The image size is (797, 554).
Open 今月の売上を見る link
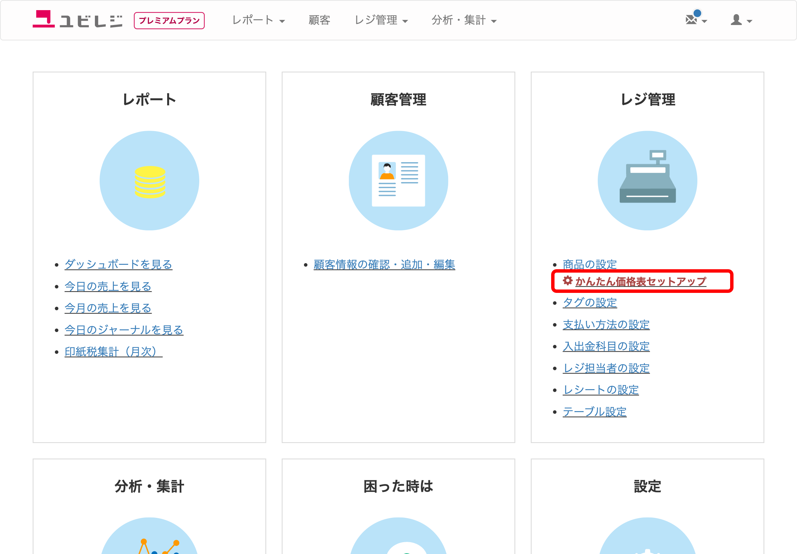click(x=108, y=308)
